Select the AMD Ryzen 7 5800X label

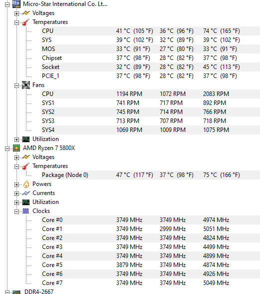click(x=49, y=148)
